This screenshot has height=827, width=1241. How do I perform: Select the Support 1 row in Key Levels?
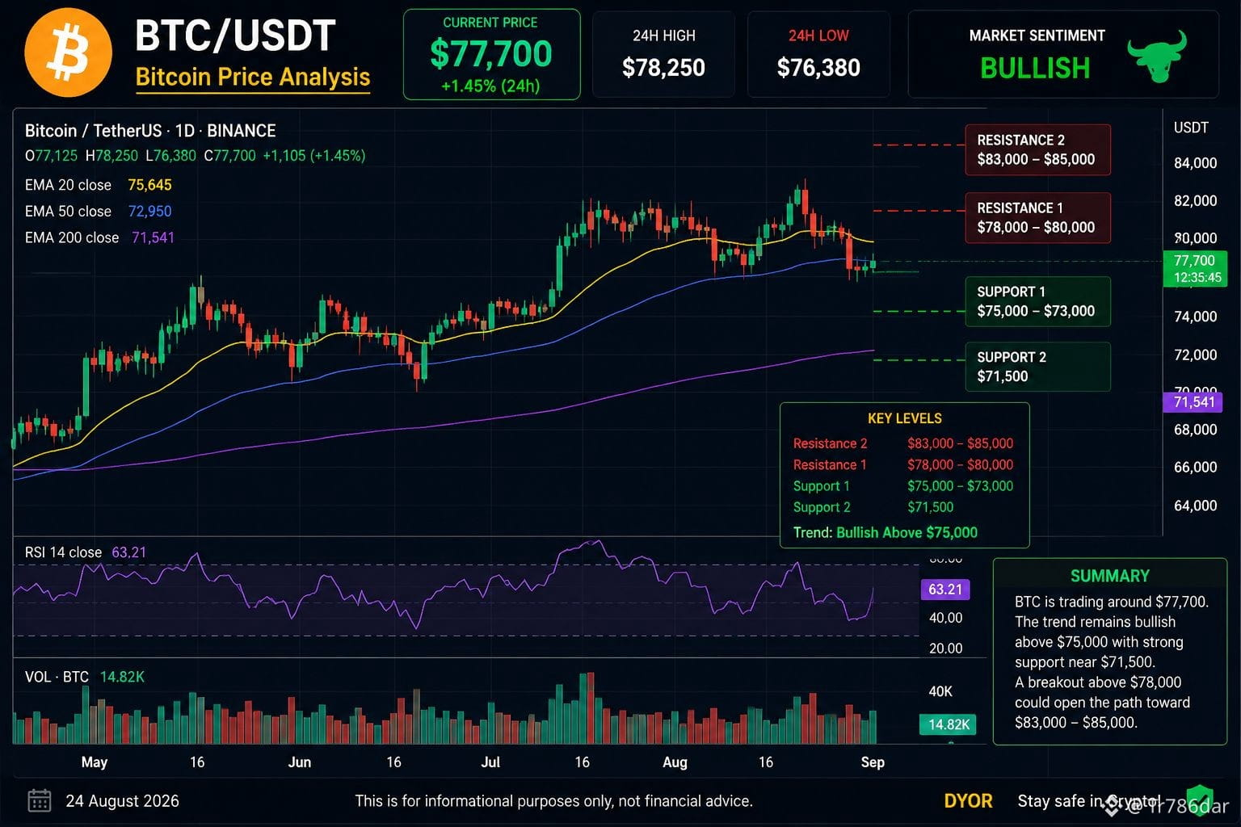click(902, 486)
